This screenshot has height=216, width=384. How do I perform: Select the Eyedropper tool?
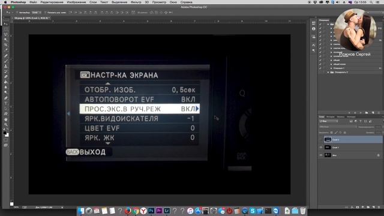tap(6, 50)
